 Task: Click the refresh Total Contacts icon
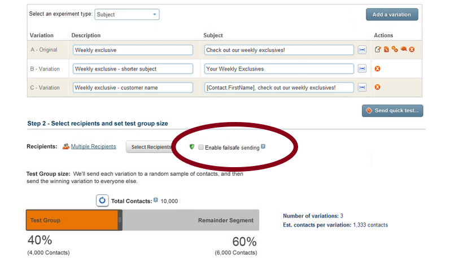coord(102,200)
